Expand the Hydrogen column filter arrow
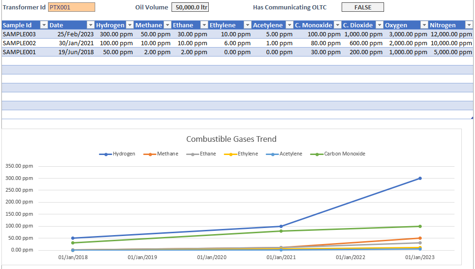The image size is (475, 269). point(130,25)
